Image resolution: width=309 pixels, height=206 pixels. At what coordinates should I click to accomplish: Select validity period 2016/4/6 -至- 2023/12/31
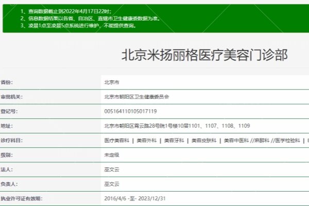coord(135,198)
